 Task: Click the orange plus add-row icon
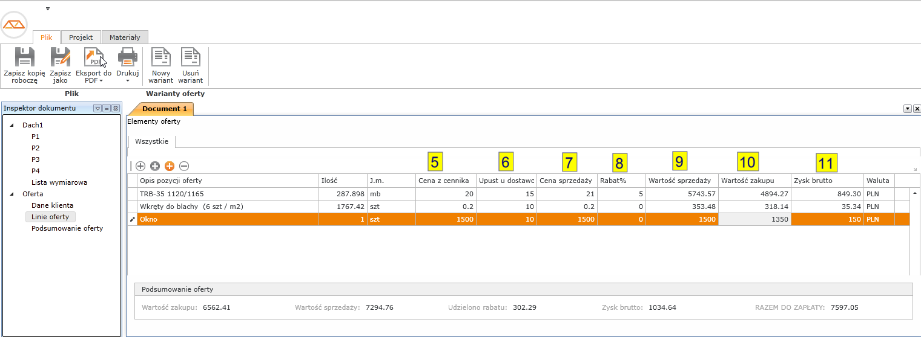tap(170, 165)
